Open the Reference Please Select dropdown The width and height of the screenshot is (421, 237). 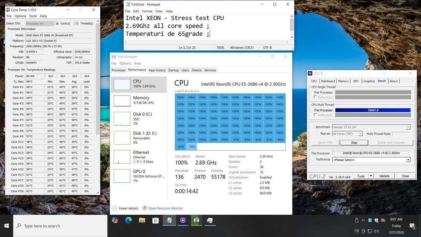pos(371,160)
